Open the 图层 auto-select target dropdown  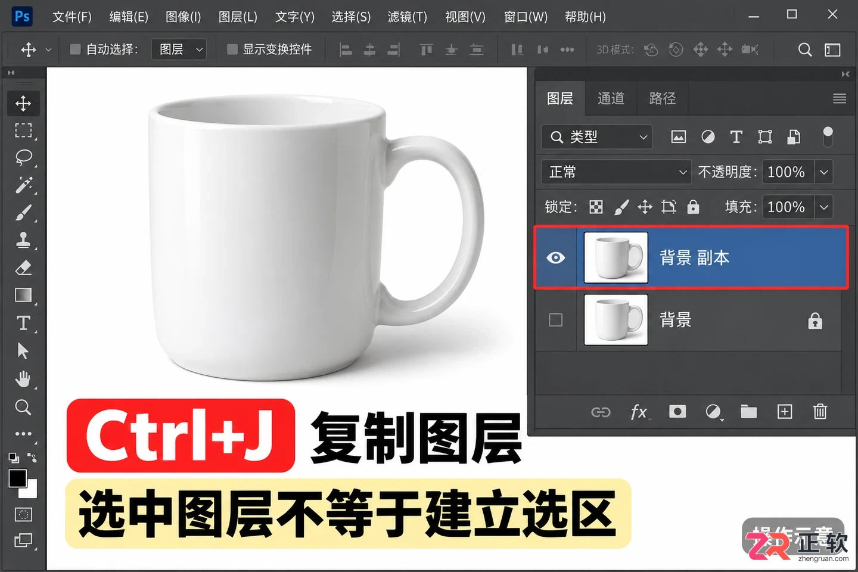click(179, 49)
